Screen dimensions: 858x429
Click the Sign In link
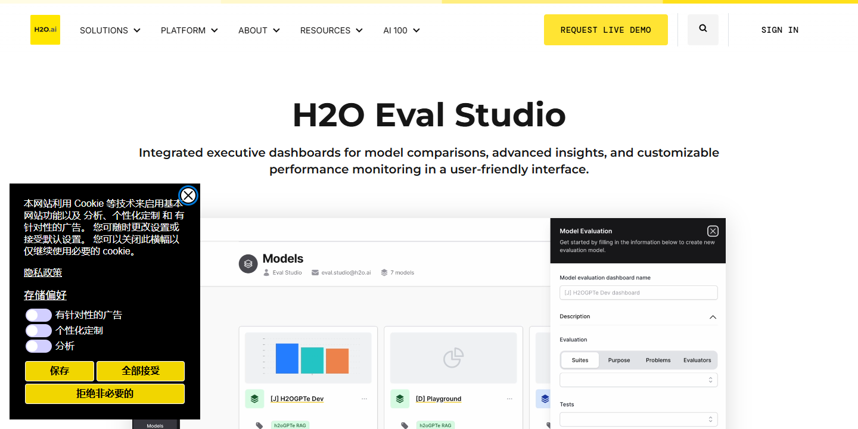(780, 30)
